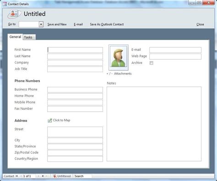Click the Unfiltered filter icon
The width and height of the screenshot is (217, 181).
pos(54,176)
